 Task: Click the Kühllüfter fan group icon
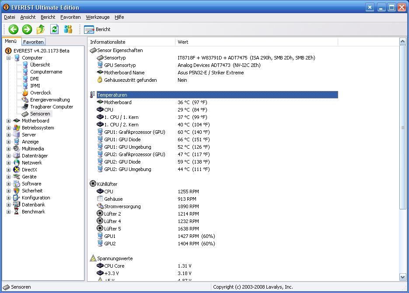pyautogui.click(x=93, y=184)
